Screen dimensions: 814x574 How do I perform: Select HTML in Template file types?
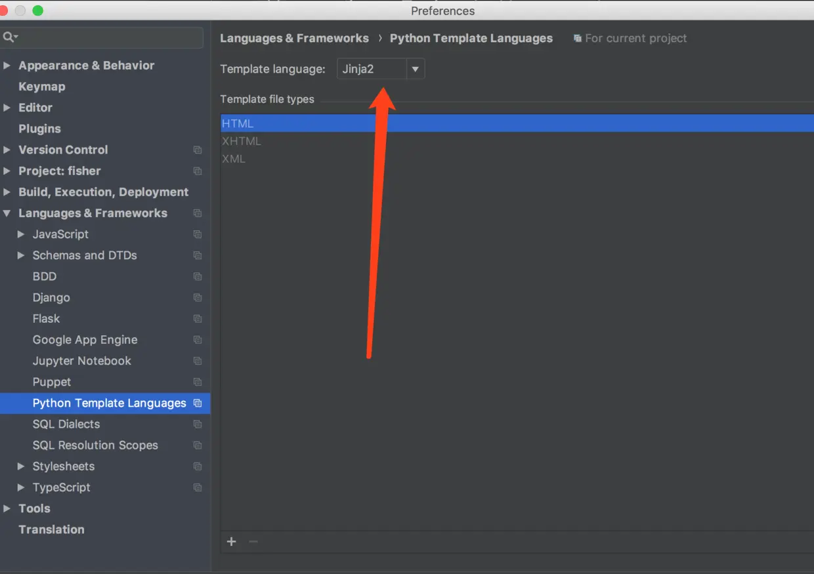[x=517, y=123]
